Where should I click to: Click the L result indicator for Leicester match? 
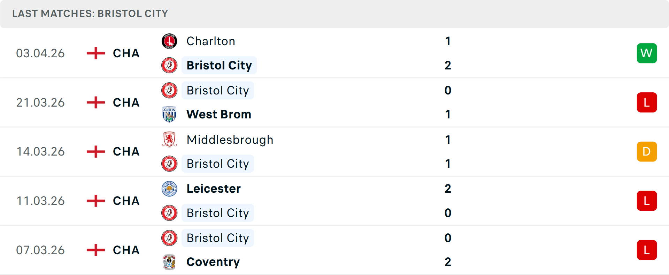click(647, 201)
